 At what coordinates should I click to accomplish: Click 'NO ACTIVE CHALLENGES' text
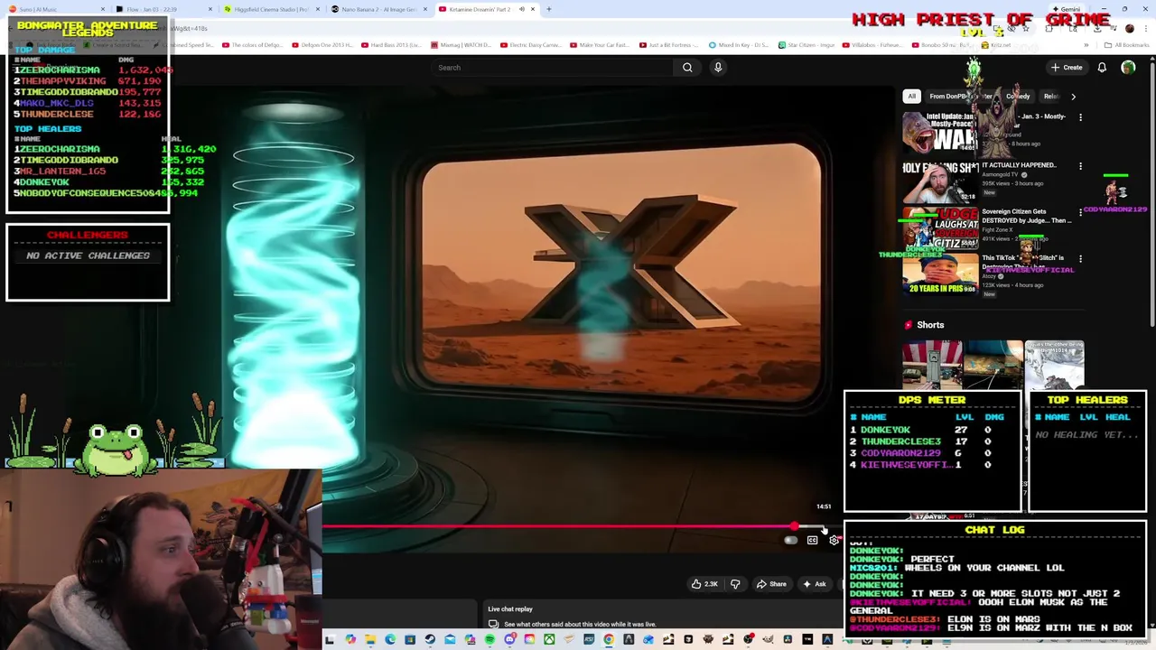click(x=88, y=255)
